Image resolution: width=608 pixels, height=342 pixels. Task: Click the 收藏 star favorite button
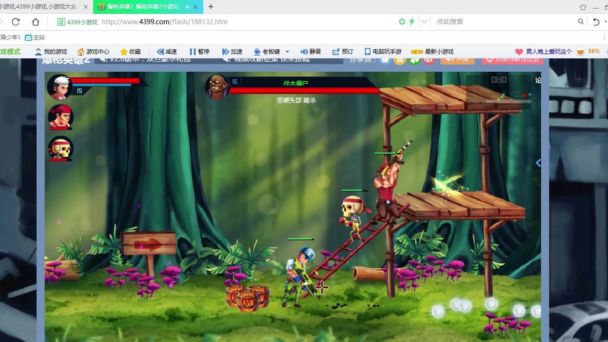(x=131, y=52)
